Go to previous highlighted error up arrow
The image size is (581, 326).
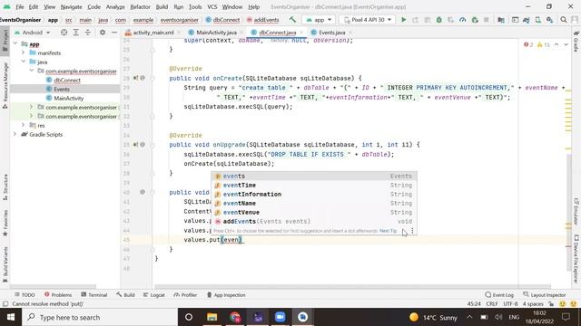(556, 44)
